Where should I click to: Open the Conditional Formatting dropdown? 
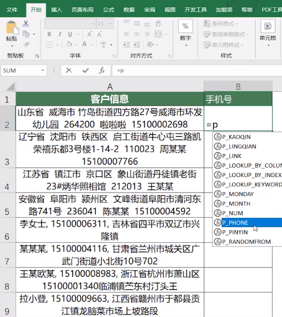220,24
